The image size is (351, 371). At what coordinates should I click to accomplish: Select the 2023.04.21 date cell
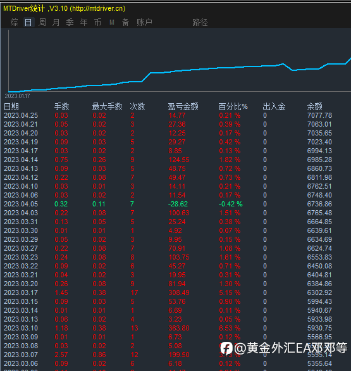(x=21, y=124)
